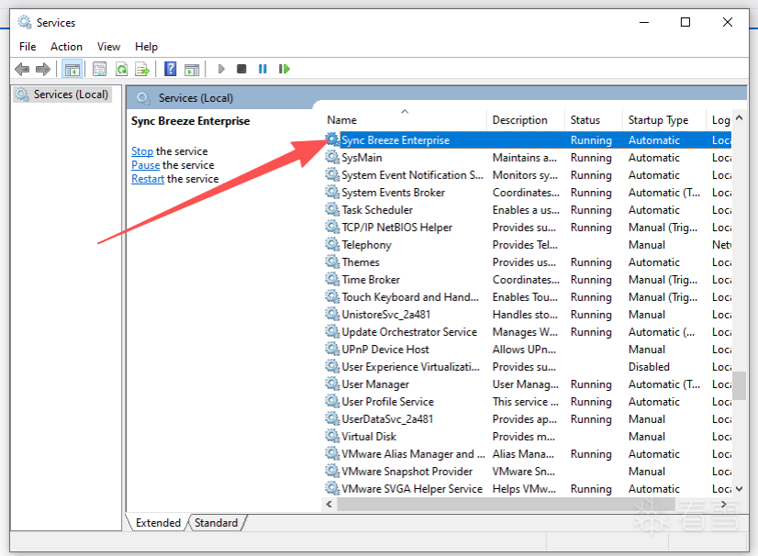Click the Forward arrow toolbar icon
This screenshot has height=556, width=758.
coord(43,69)
